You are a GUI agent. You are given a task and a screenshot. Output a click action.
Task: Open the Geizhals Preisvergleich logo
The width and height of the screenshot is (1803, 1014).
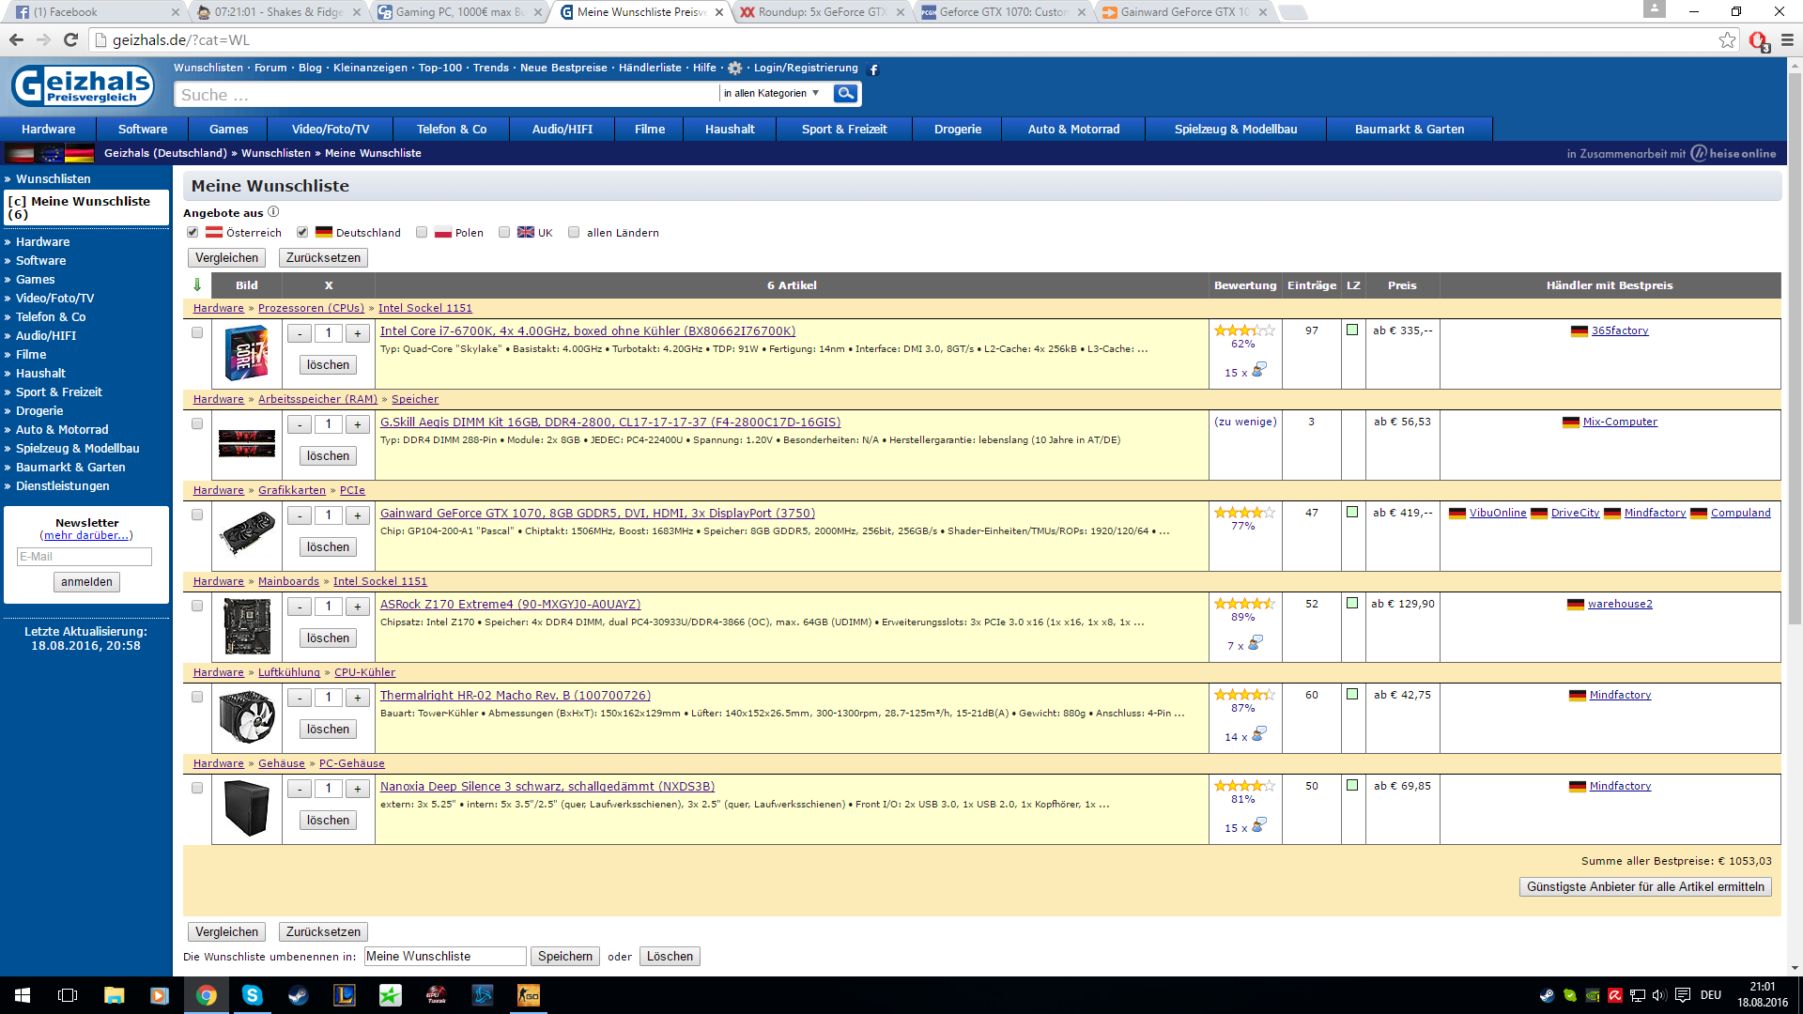(x=82, y=86)
